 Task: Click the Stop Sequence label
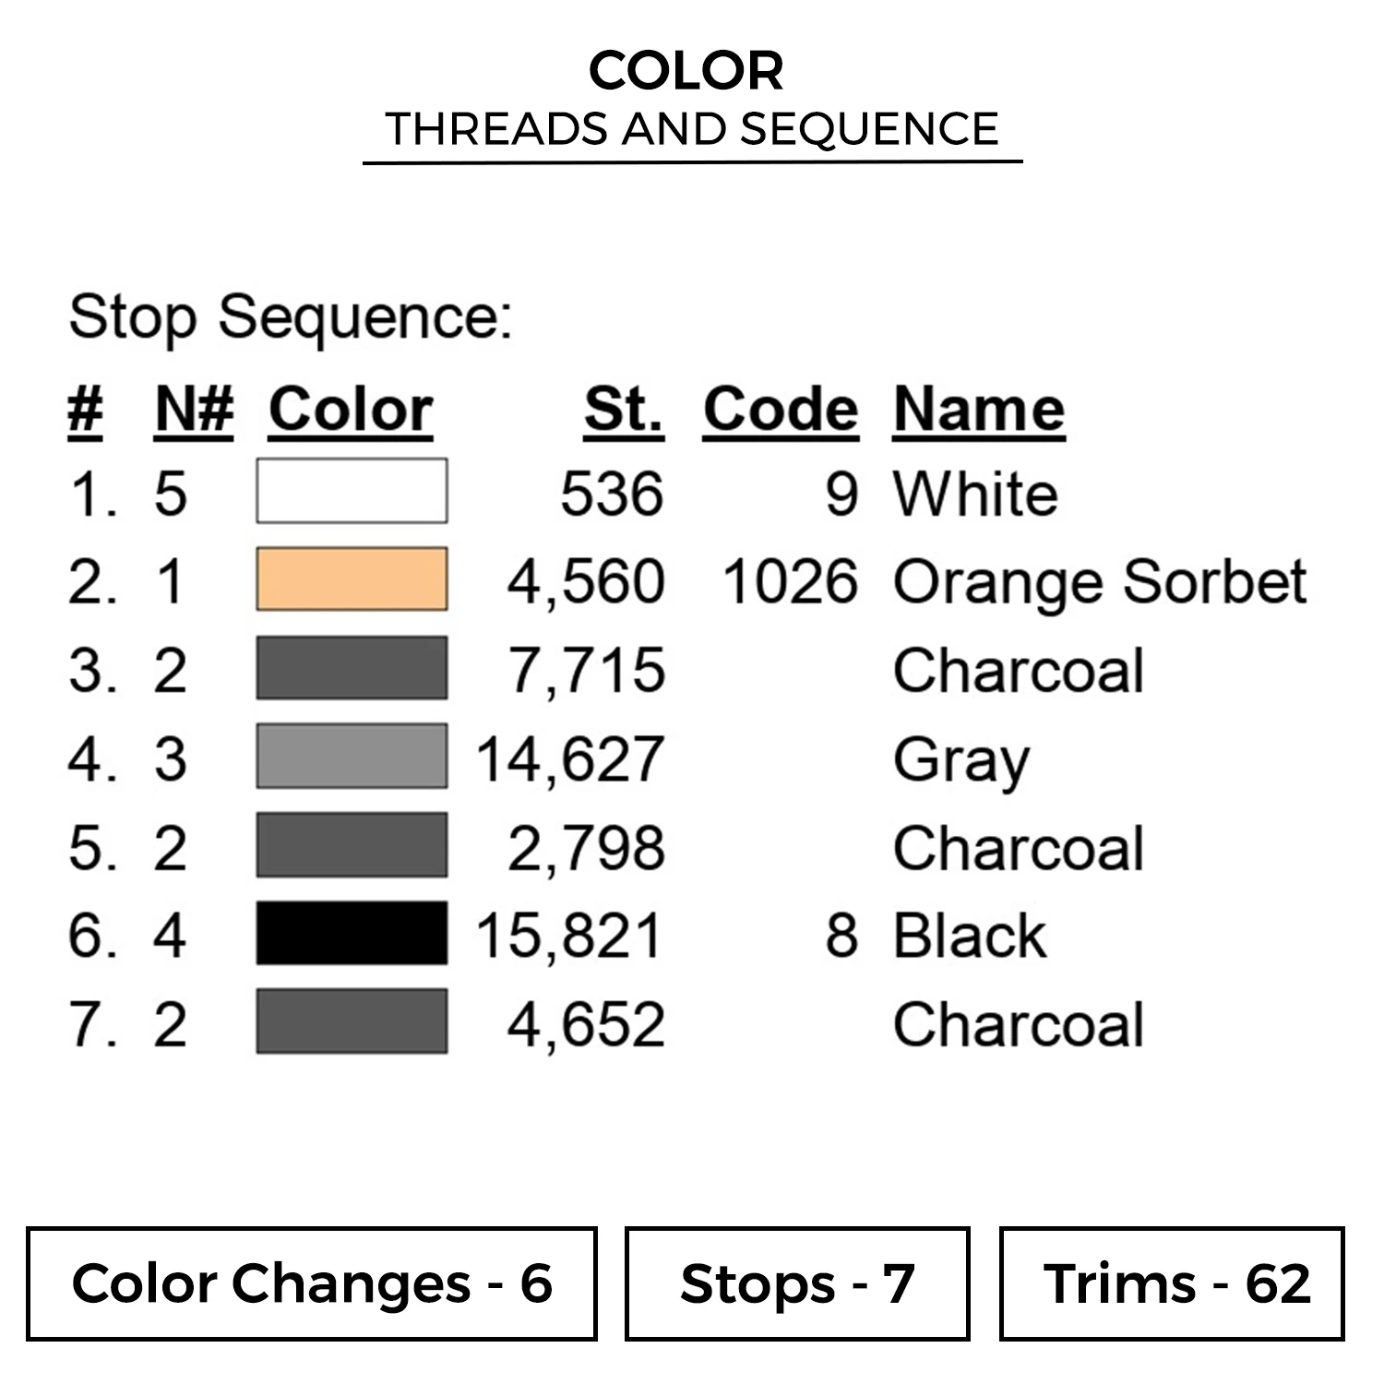tap(291, 317)
